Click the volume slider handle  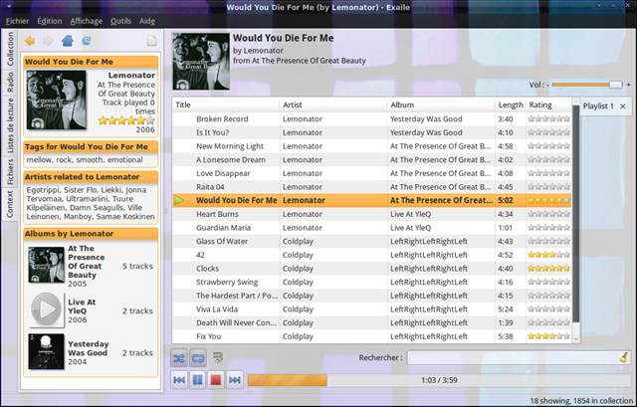(x=615, y=85)
